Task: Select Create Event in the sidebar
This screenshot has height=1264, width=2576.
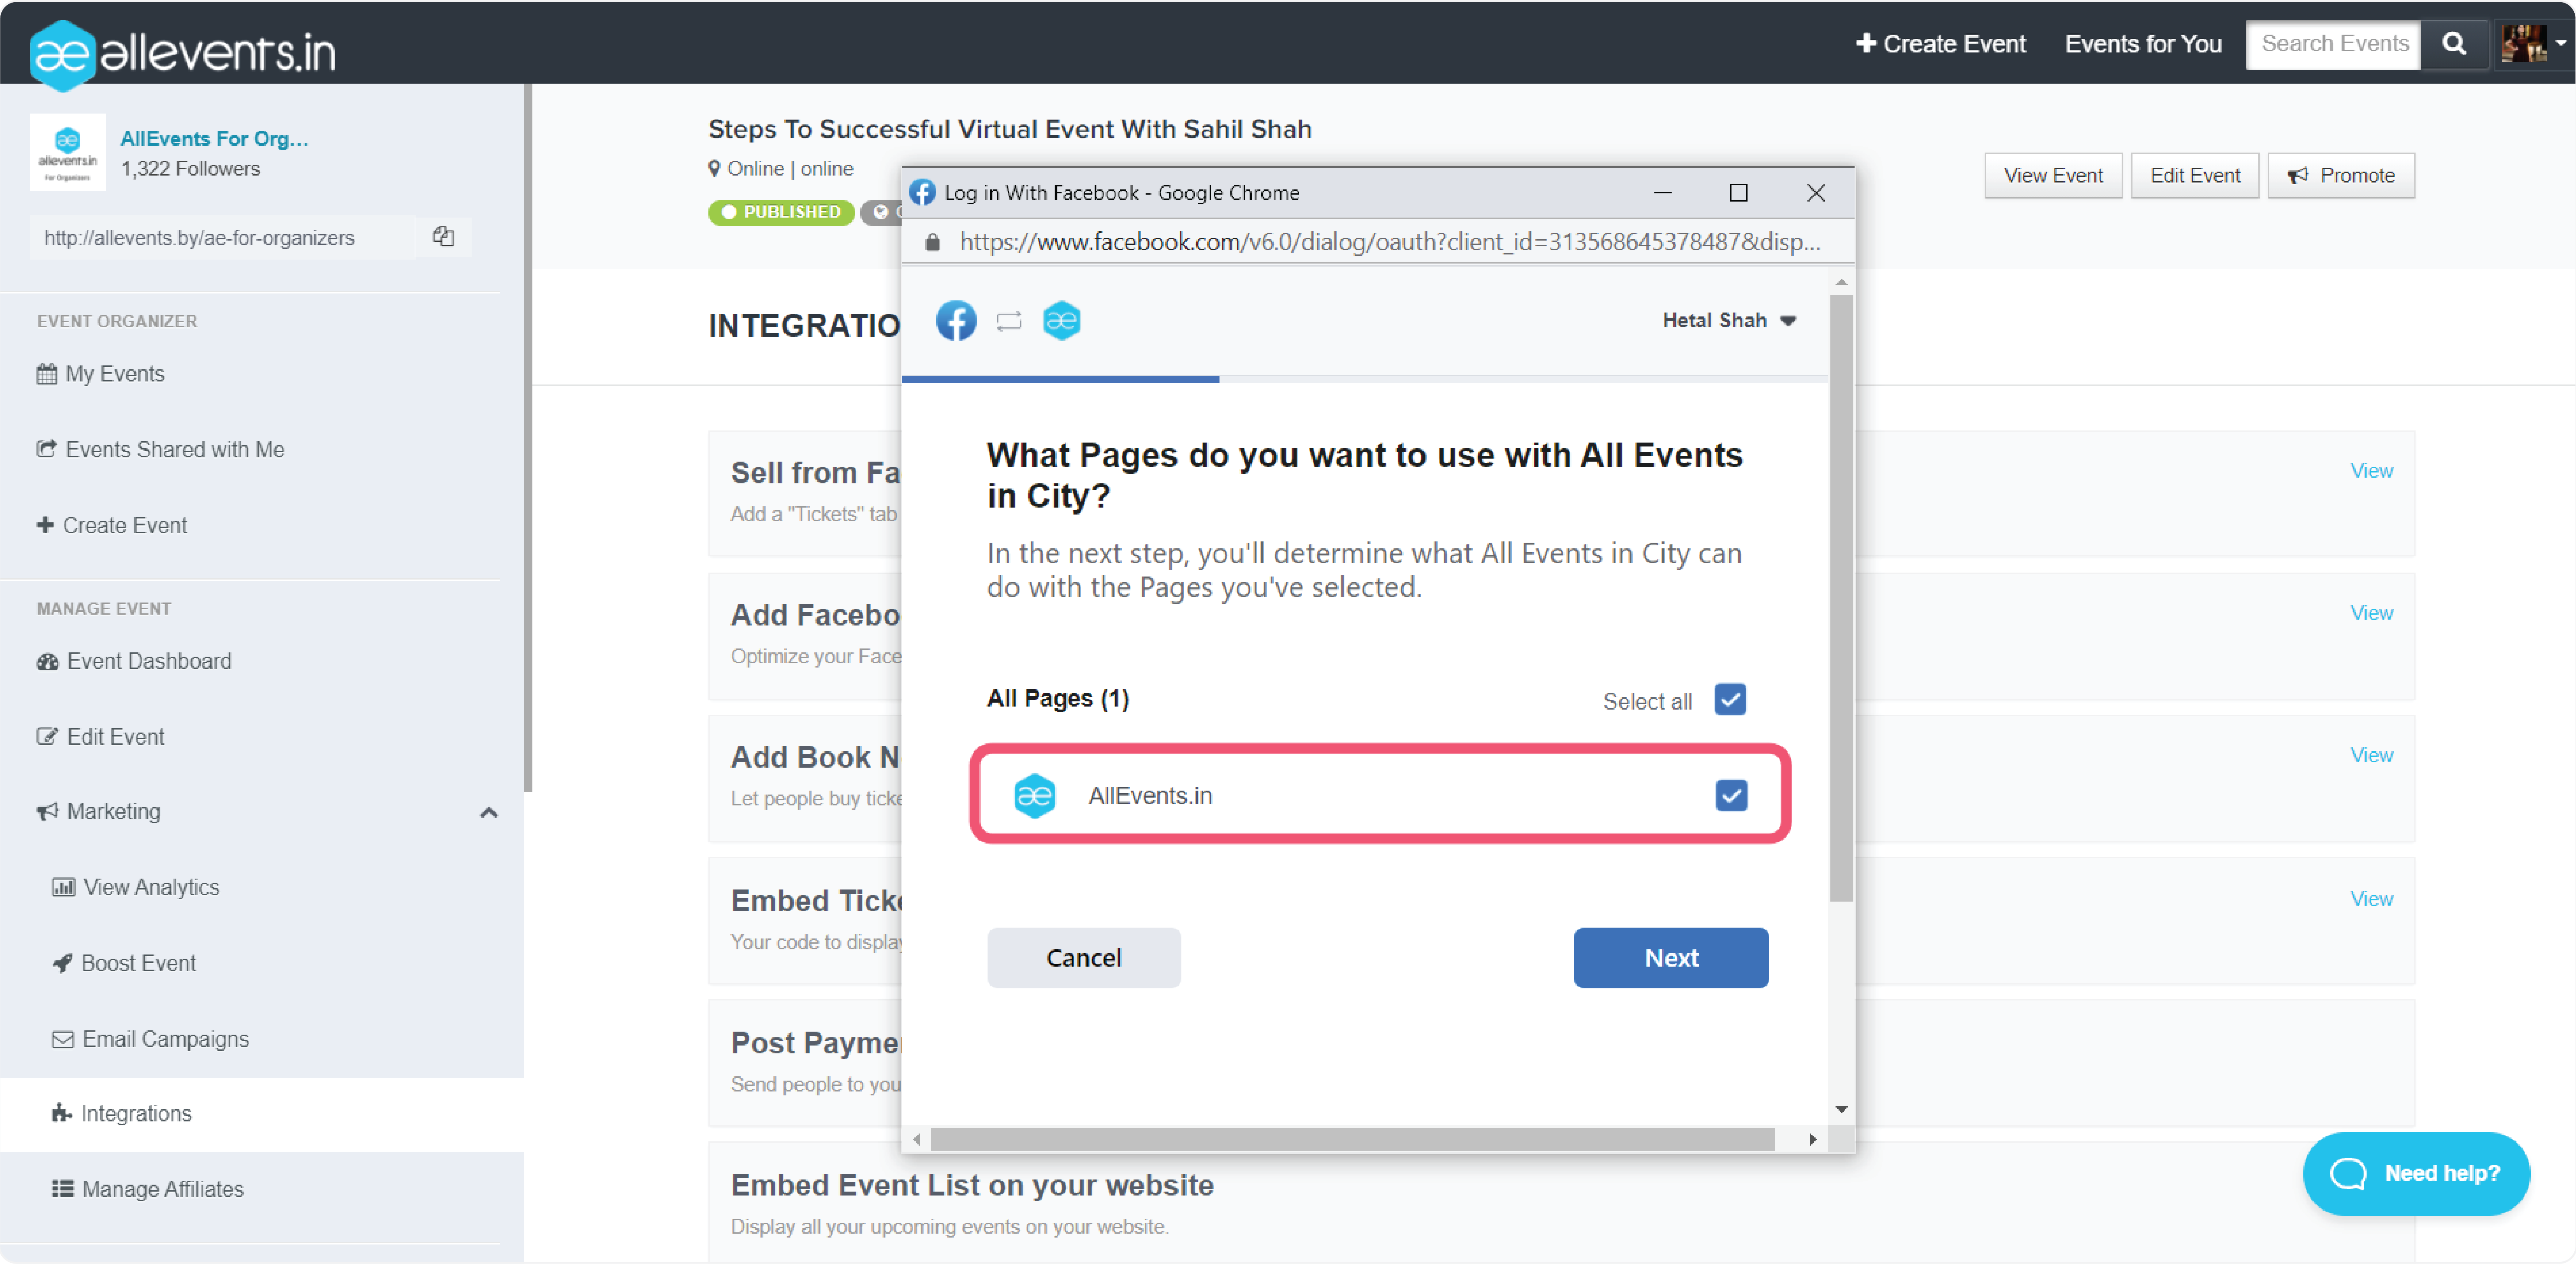Action: (x=111, y=525)
